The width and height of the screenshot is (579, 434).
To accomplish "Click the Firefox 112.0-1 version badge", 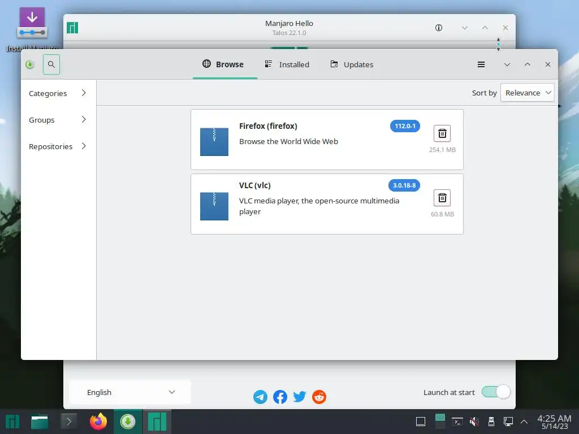I will click(405, 126).
